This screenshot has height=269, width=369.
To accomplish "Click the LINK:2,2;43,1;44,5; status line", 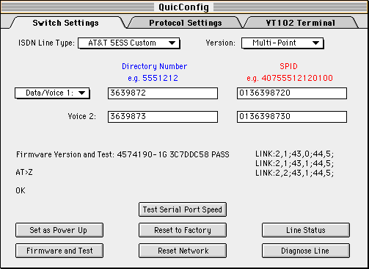I will click(x=294, y=173).
